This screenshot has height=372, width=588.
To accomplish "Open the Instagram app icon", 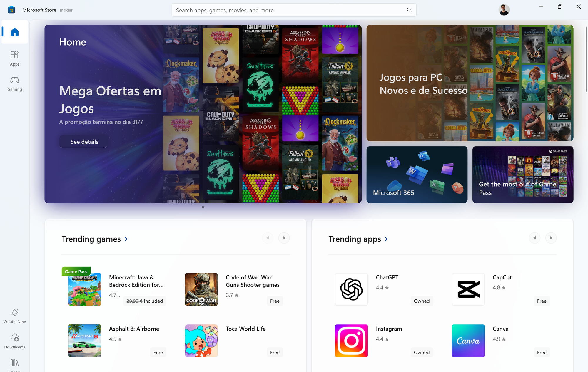I will 351,341.
